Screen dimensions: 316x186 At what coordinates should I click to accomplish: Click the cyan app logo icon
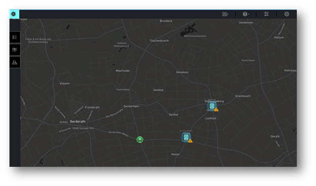pyautogui.click(x=14, y=14)
